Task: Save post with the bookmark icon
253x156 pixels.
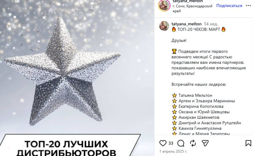Action: coord(248,143)
